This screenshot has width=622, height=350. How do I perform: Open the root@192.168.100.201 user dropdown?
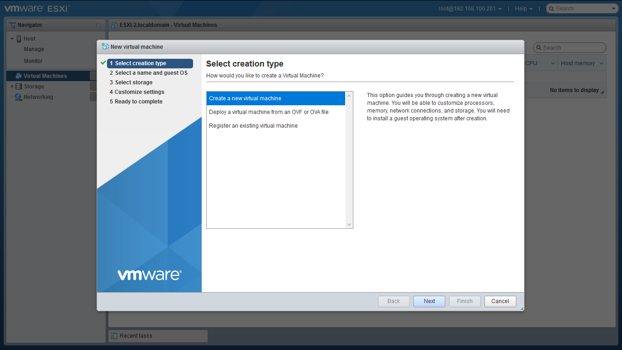coord(470,9)
